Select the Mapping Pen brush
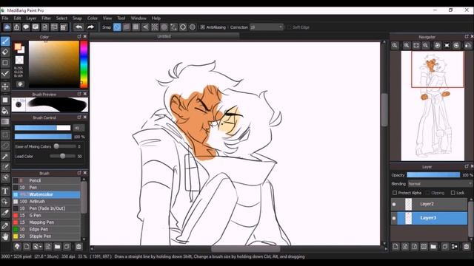 tap(46, 222)
